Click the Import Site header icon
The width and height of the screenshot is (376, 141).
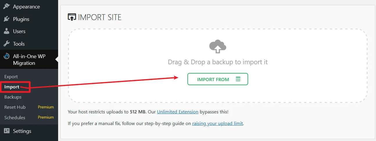pyautogui.click(x=71, y=17)
